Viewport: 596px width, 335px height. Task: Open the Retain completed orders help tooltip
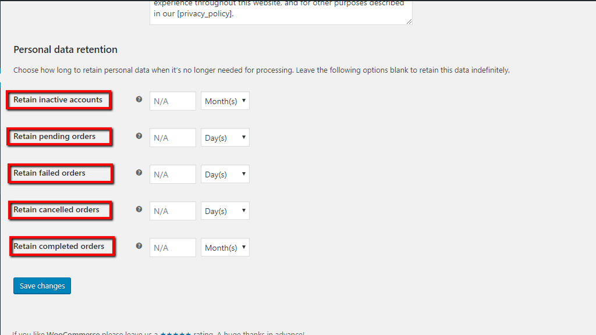coord(139,246)
